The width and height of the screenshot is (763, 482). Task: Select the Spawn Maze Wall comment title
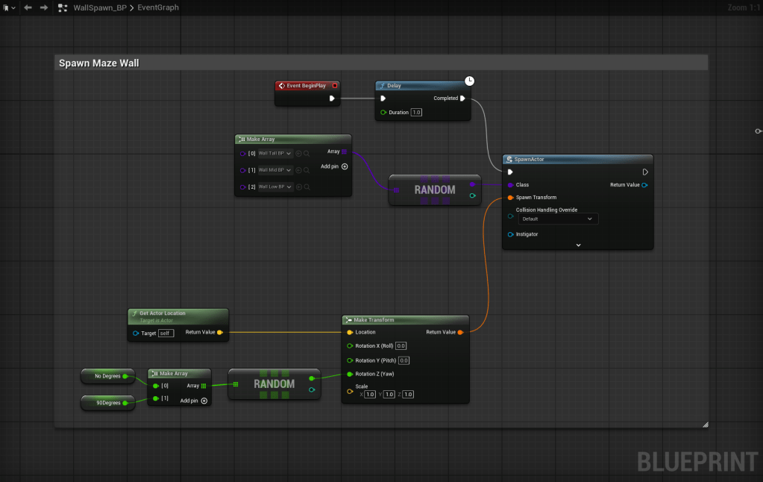99,63
